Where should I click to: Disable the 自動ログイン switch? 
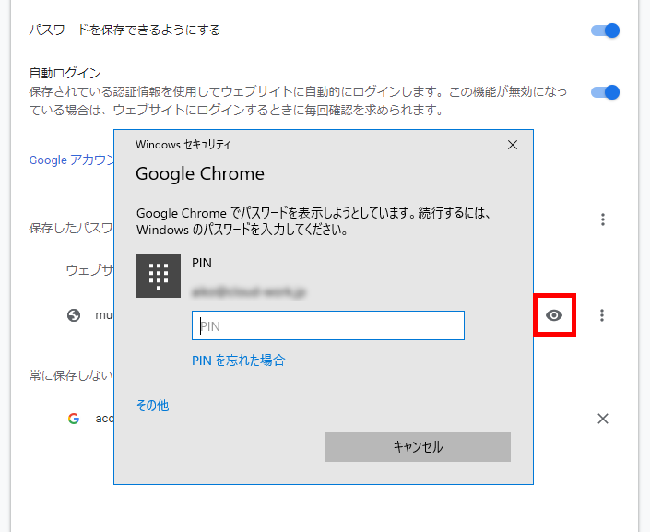tap(605, 92)
